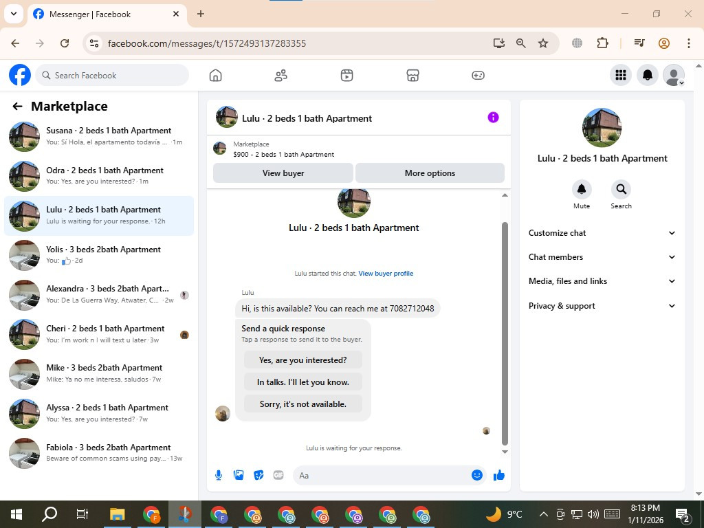The width and height of the screenshot is (704, 528).
Task: Send a thumbs-up like
Action: [499, 475]
